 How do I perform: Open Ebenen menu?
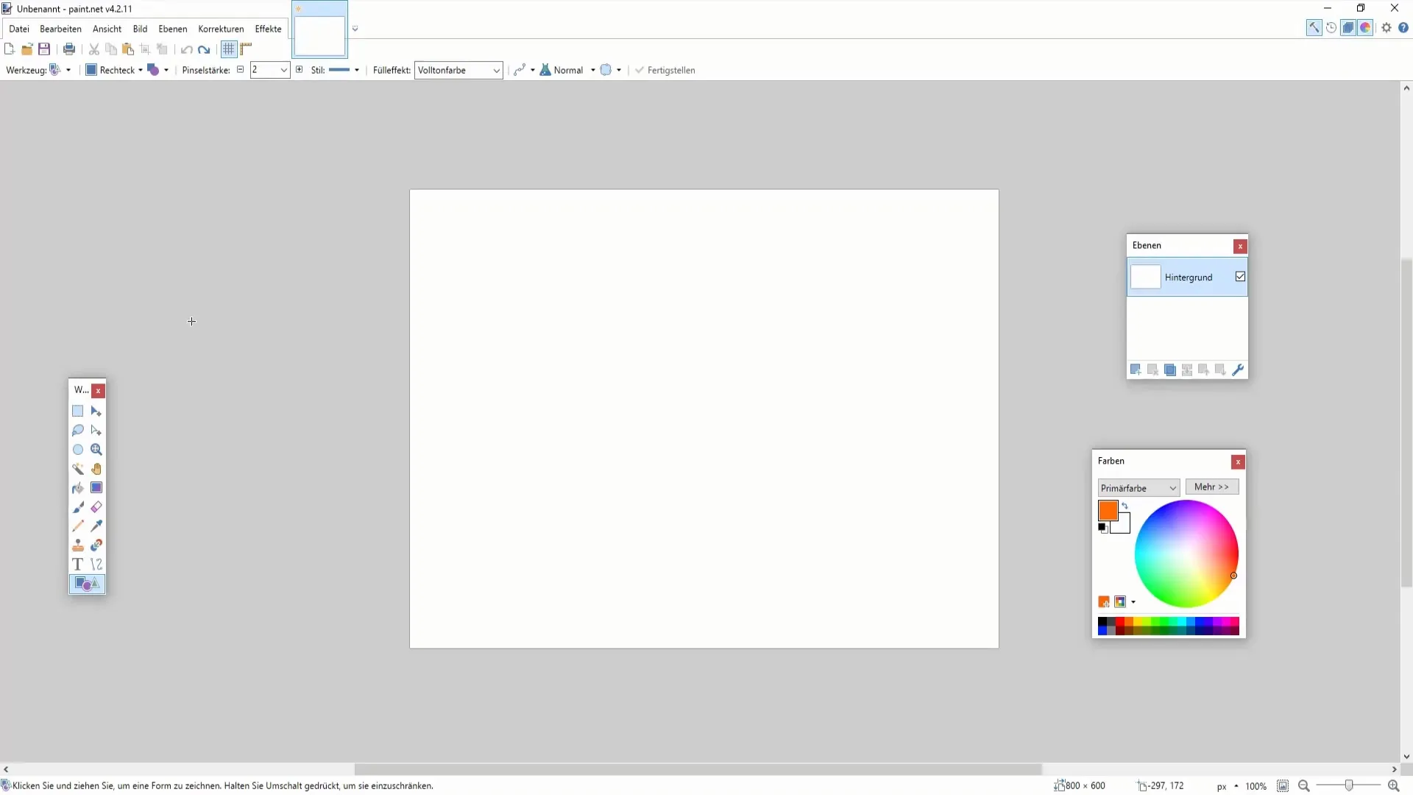[x=173, y=29]
